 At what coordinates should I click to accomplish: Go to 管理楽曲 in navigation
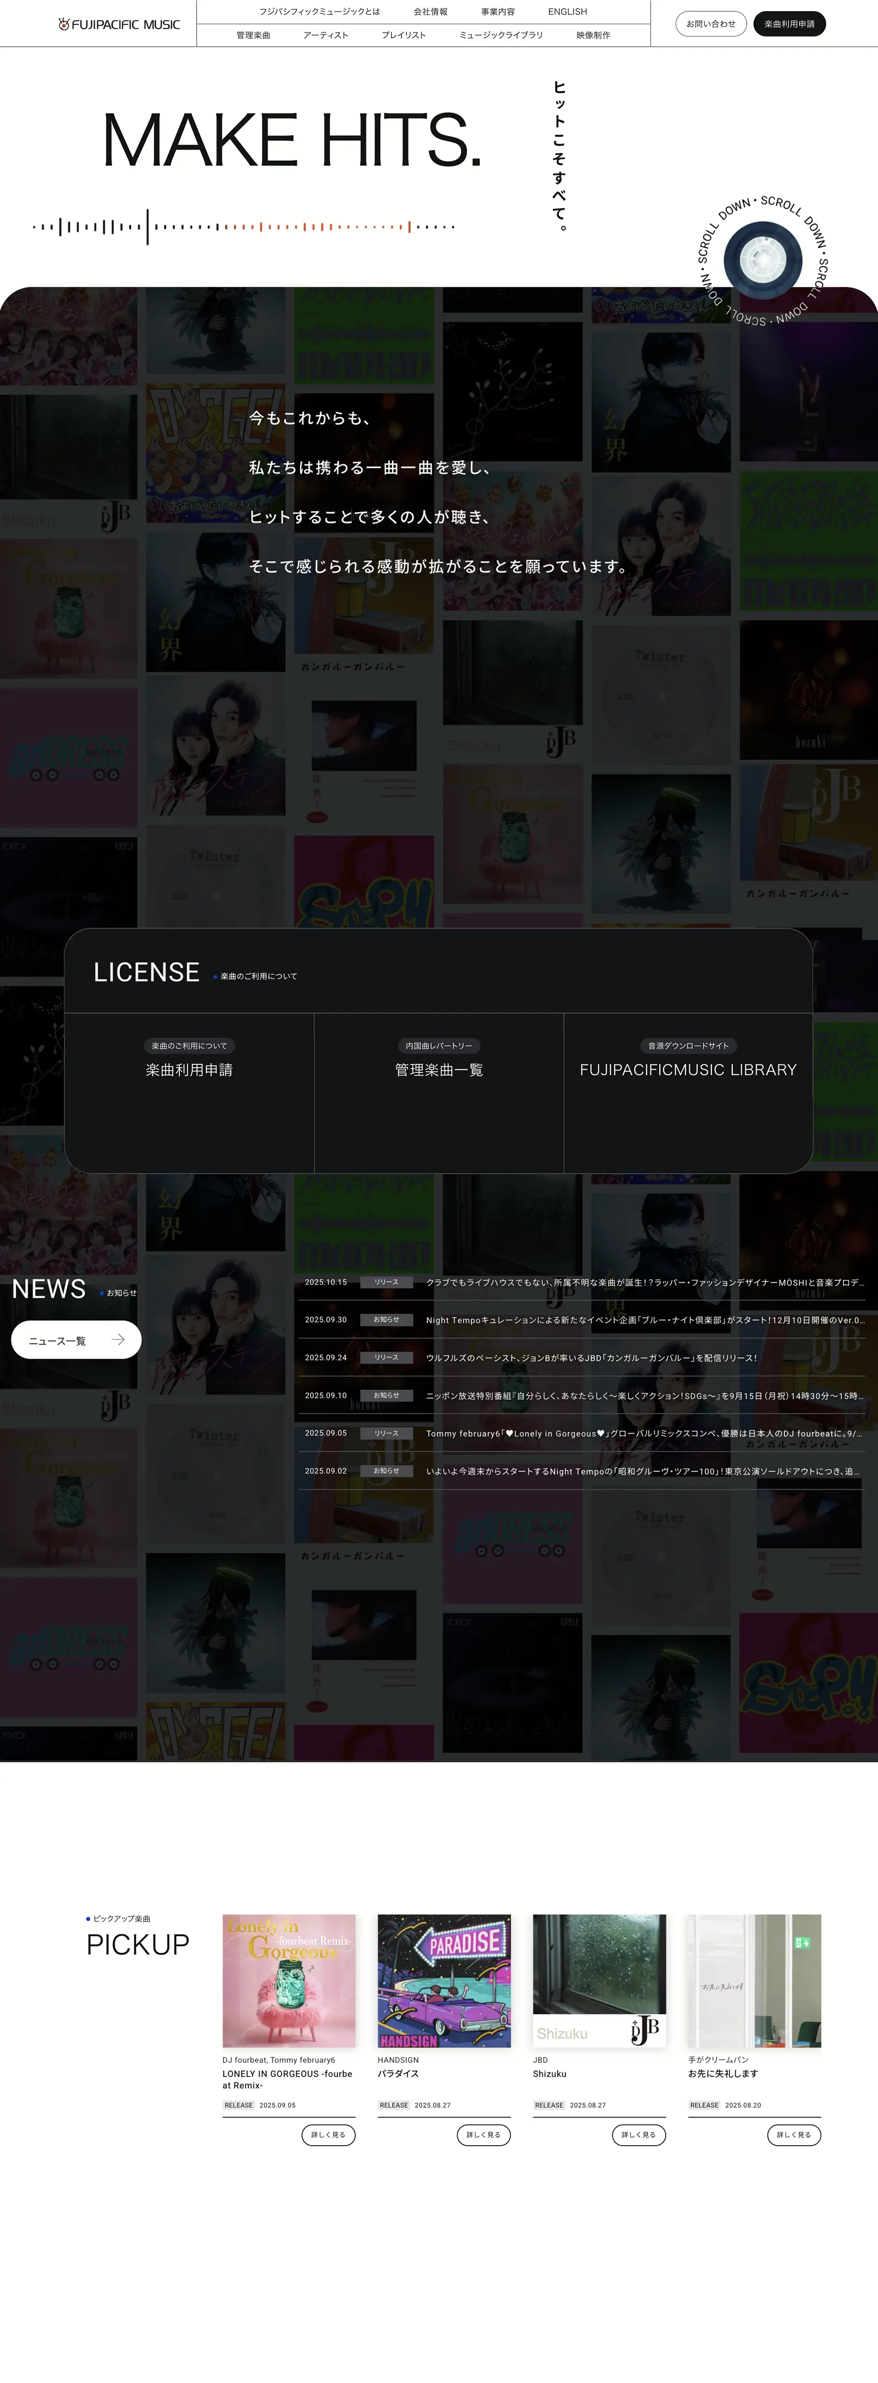click(253, 35)
